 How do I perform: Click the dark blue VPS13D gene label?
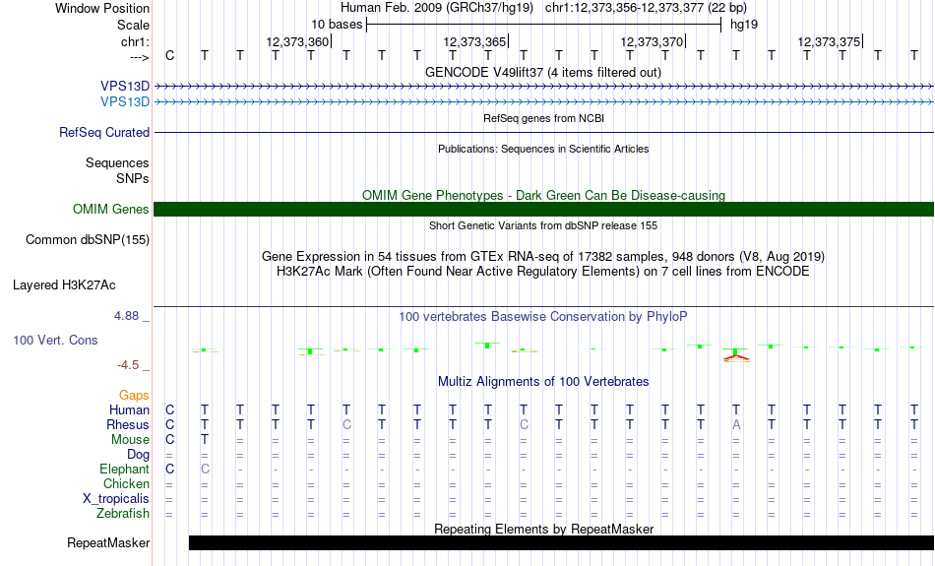125,87
